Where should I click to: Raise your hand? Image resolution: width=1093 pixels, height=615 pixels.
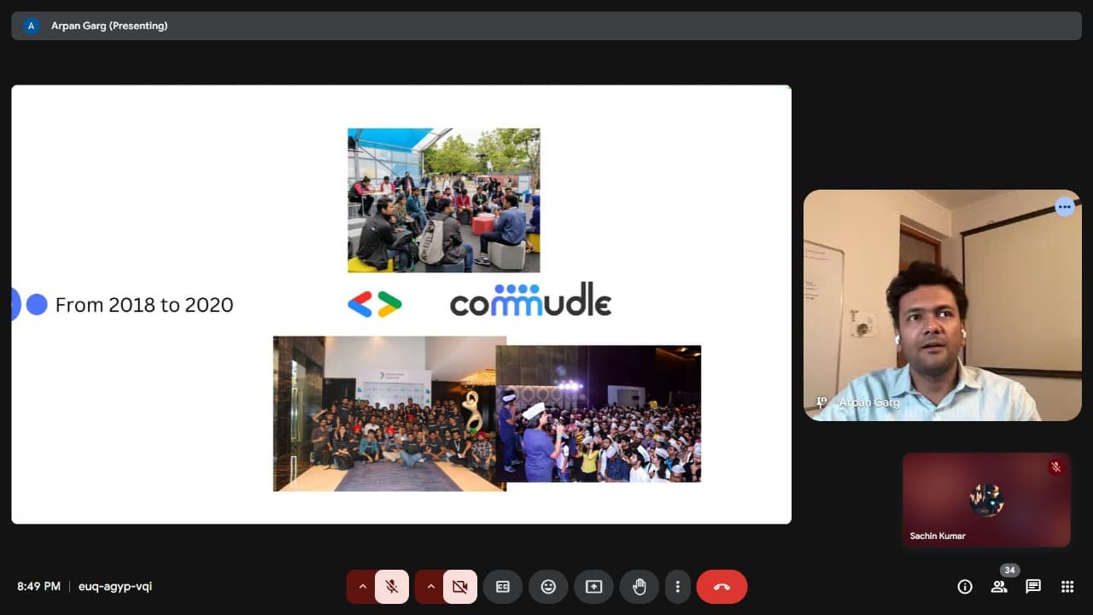pyautogui.click(x=639, y=587)
